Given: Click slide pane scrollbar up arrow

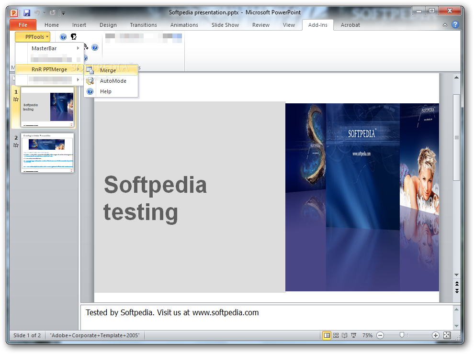Looking at the screenshot, I should [456, 77].
